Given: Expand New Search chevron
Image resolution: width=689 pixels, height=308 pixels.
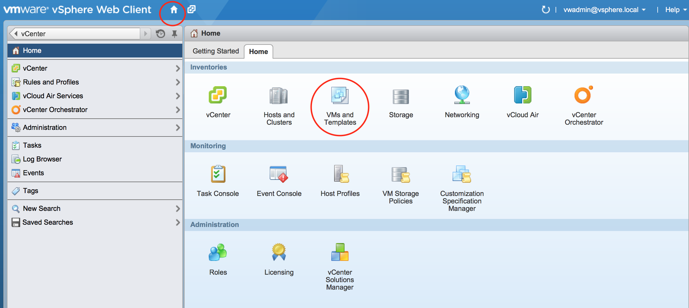Looking at the screenshot, I should pos(177,209).
